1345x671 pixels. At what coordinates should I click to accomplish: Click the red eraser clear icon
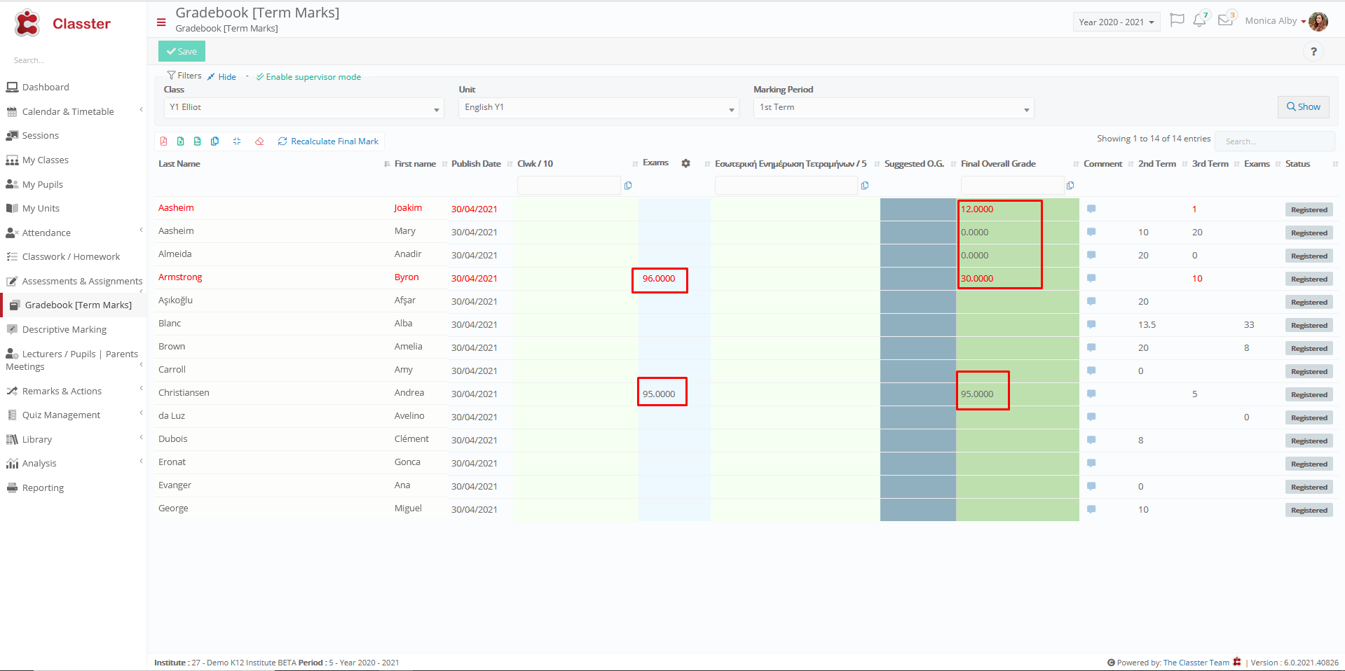tap(259, 141)
